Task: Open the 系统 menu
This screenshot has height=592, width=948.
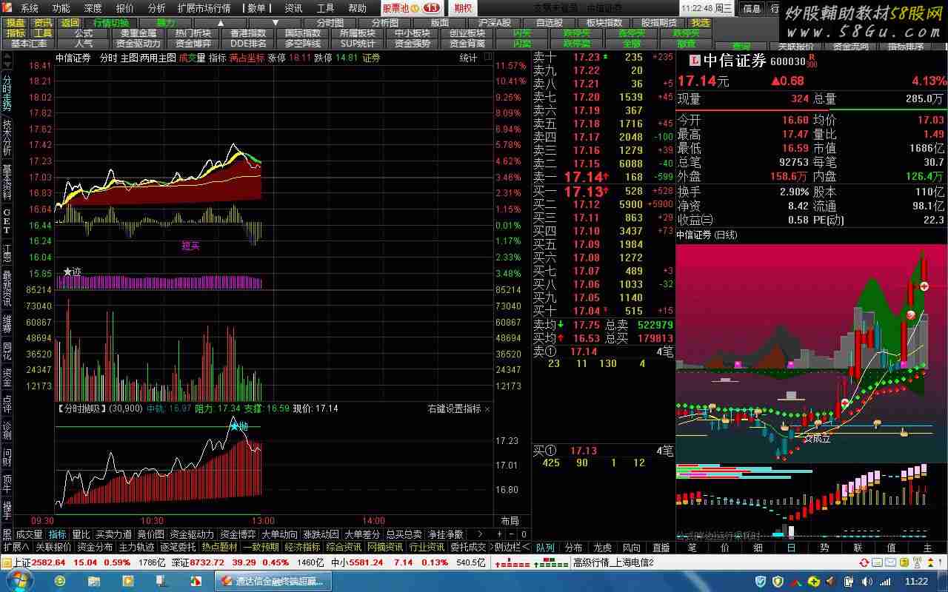Action: [x=30, y=8]
